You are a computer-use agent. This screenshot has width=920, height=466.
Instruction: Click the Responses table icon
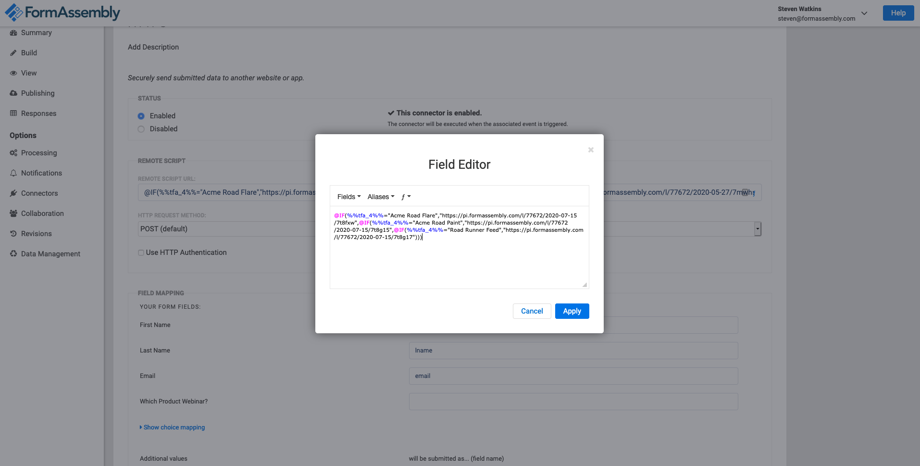point(13,113)
